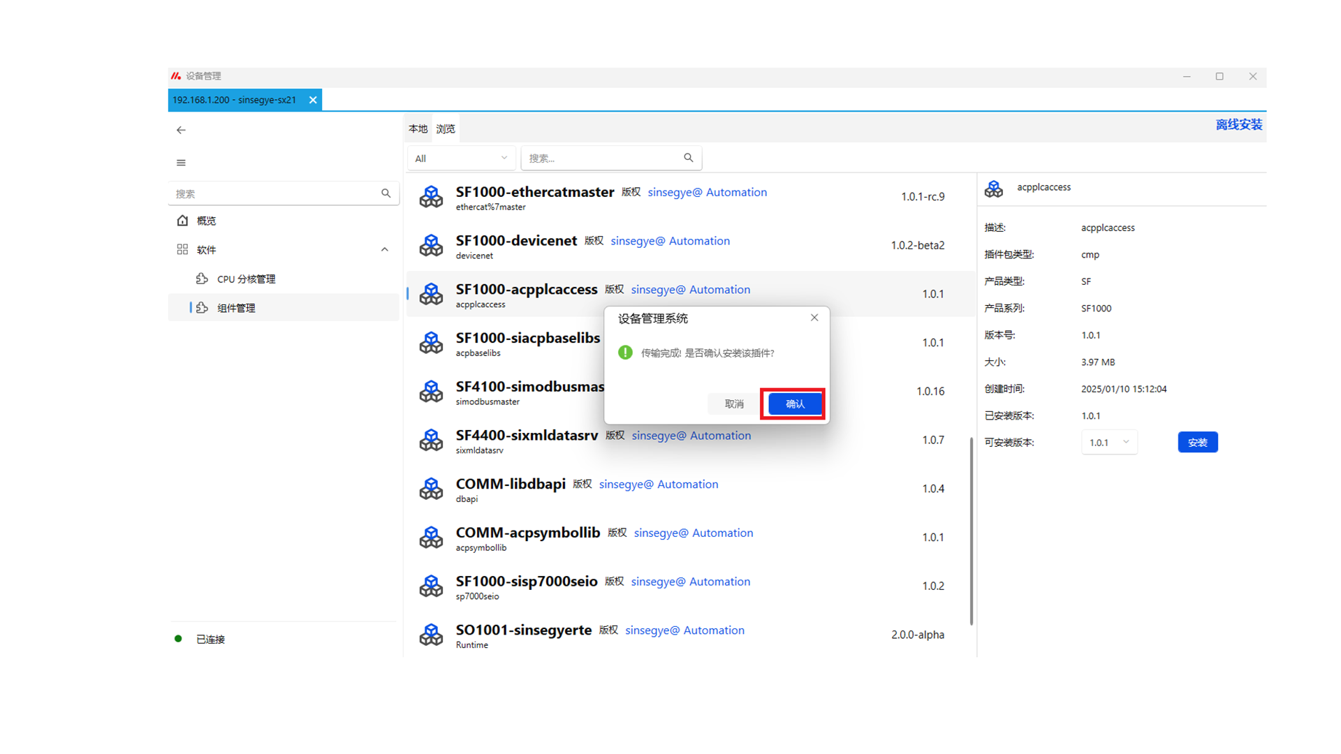Click the 确认 button in dialog
Image resolution: width=1341 pixels, height=754 pixels.
click(794, 404)
